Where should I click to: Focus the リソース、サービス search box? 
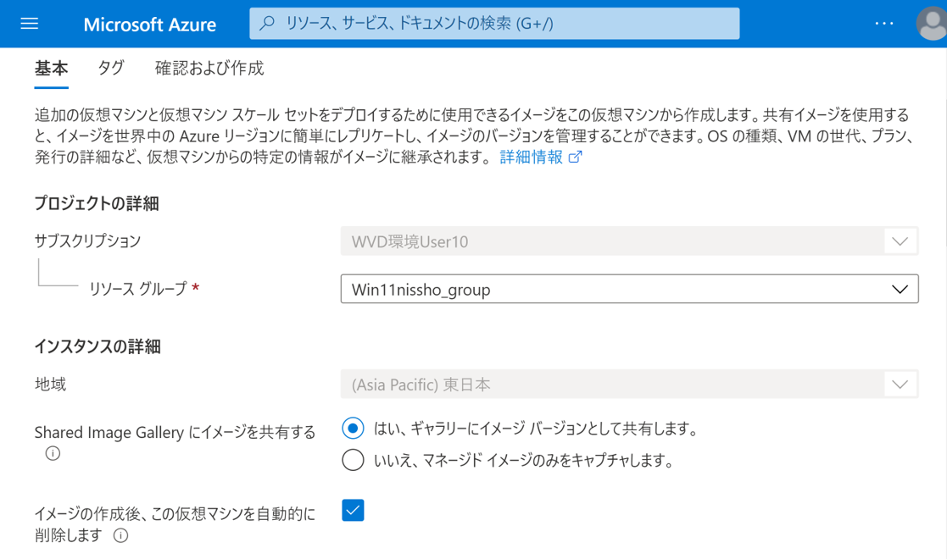[x=494, y=24]
